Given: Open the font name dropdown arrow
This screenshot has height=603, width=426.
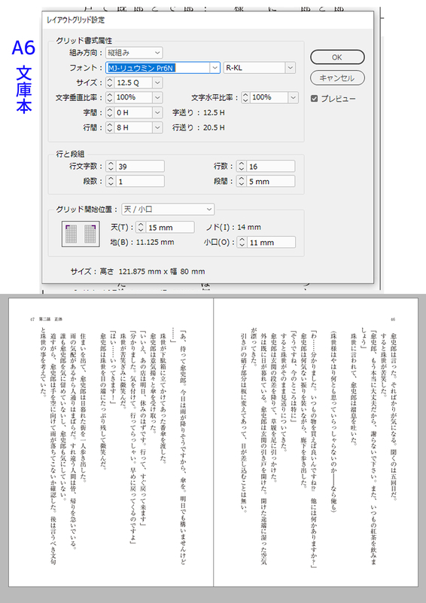Looking at the screenshot, I should point(215,68).
